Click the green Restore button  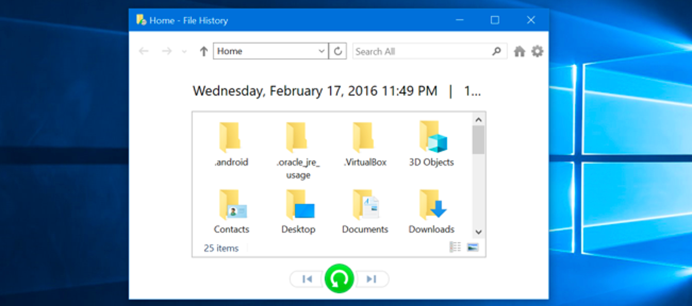339,278
